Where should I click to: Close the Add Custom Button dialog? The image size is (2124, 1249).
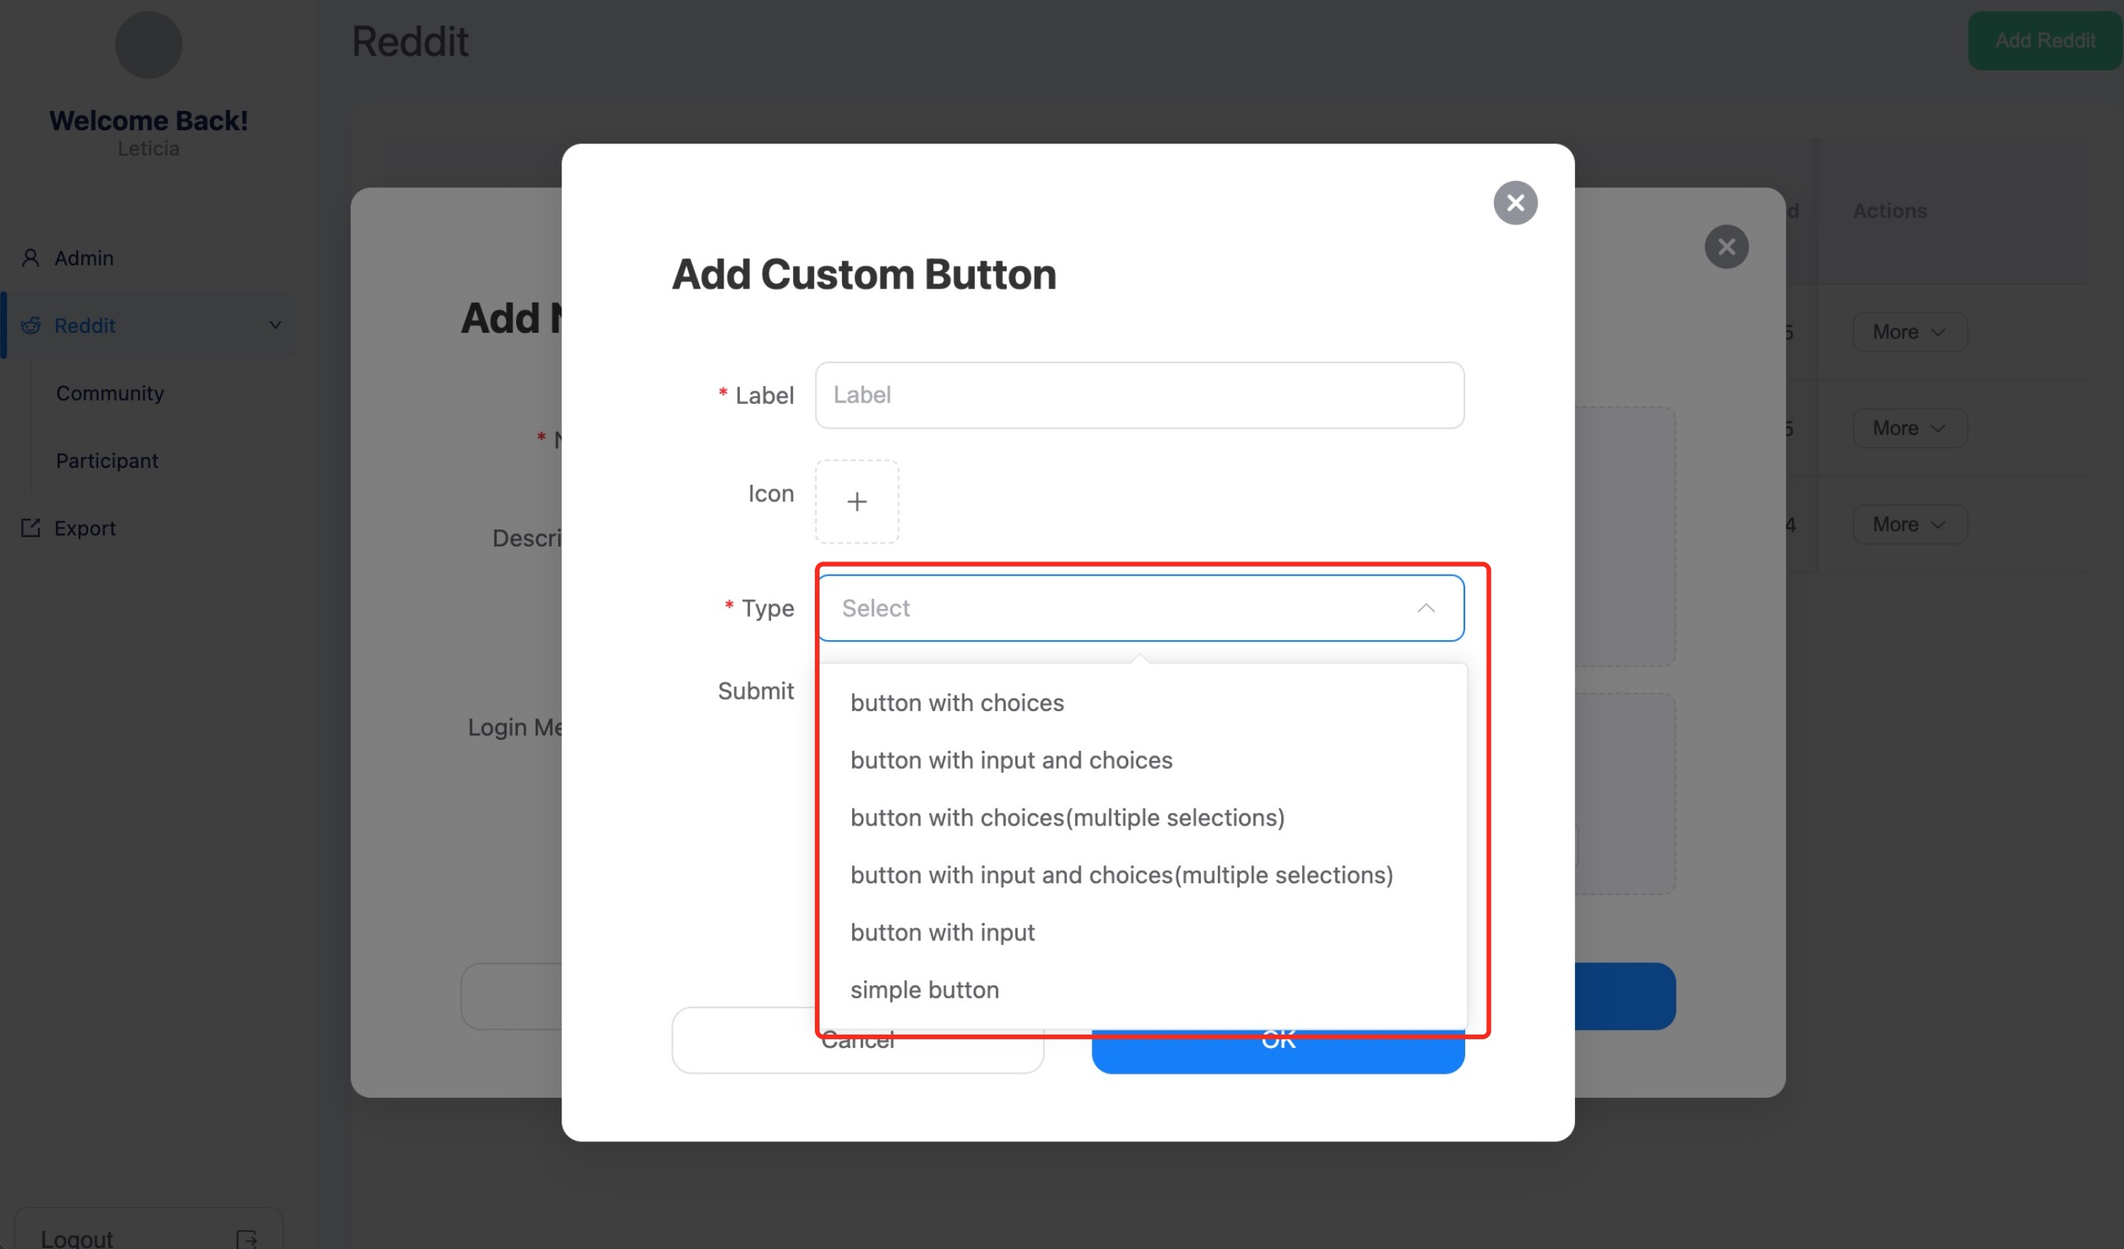pos(1514,203)
